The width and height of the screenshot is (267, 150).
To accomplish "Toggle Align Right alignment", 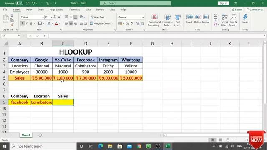I will click(75, 23).
